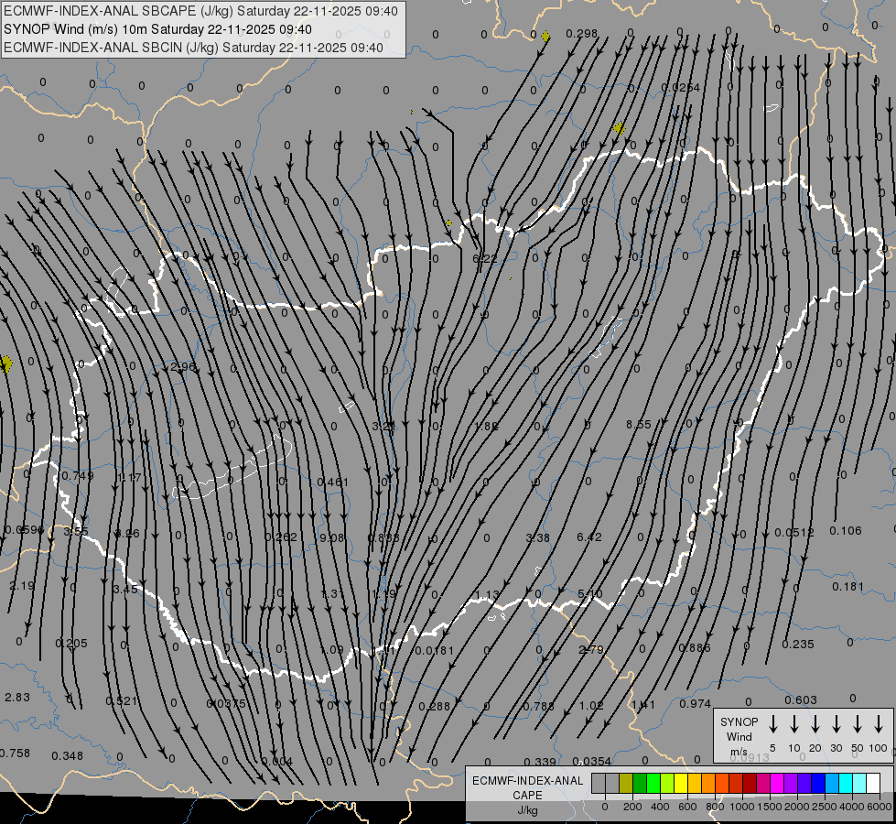Click the white 6000 J/kg color swatch
The image size is (896, 824).
(873, 783)
